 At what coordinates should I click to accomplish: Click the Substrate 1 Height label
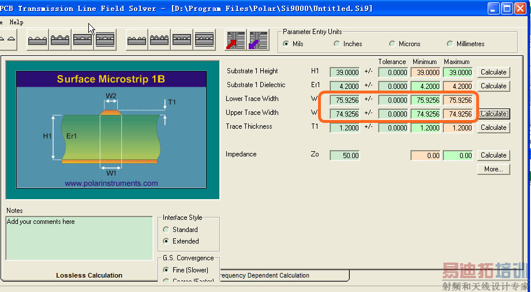(252, 71)
